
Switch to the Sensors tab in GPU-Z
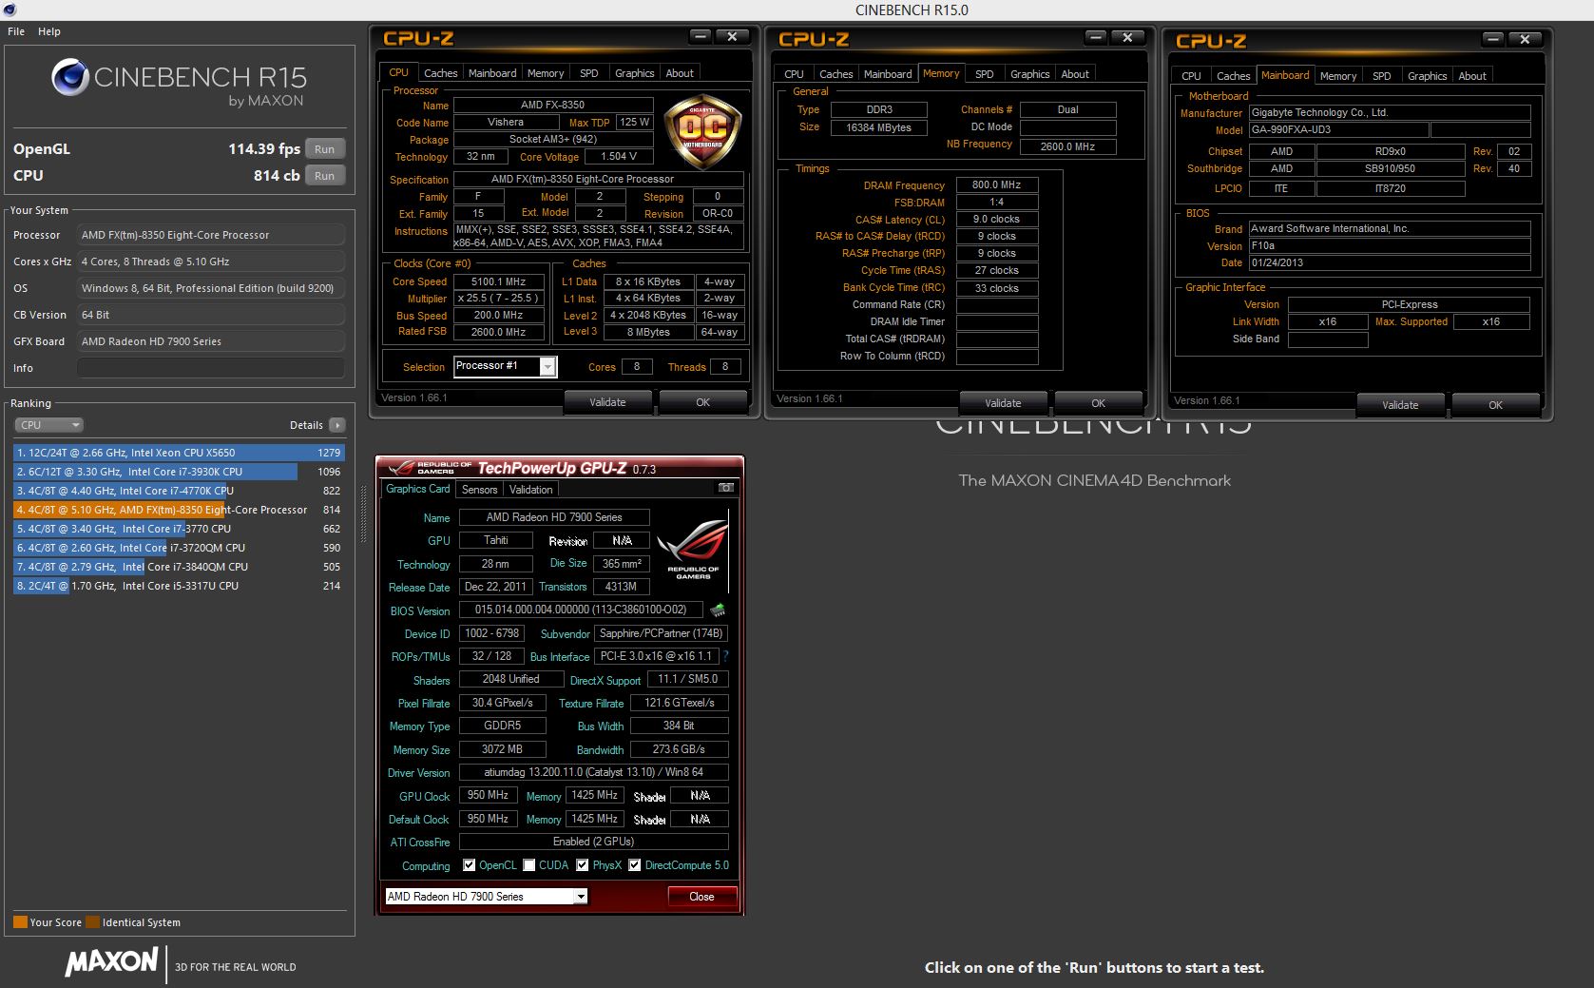[479, 490]
